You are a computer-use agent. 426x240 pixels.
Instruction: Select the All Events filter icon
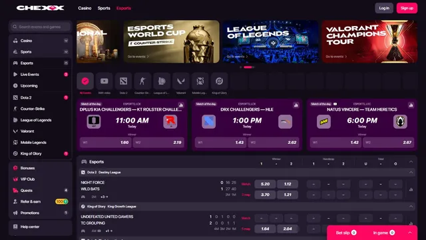click(x=85, y=81)
